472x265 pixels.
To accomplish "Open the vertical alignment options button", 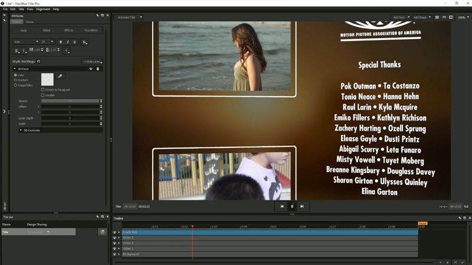I will point(24,51).
